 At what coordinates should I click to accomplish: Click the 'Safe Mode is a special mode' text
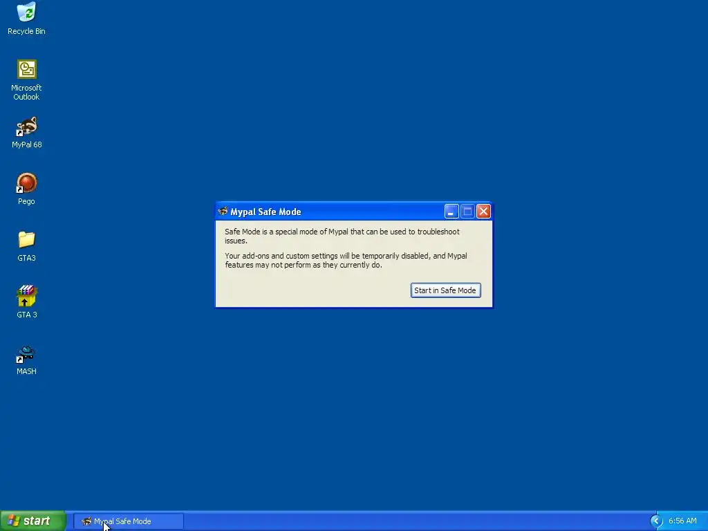click(x=342, y=236)
